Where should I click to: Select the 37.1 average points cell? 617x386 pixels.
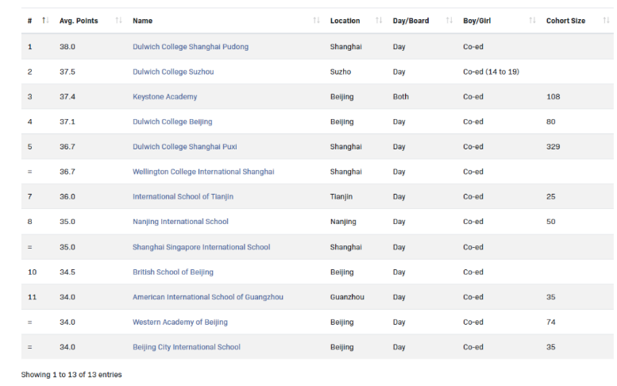67,122
